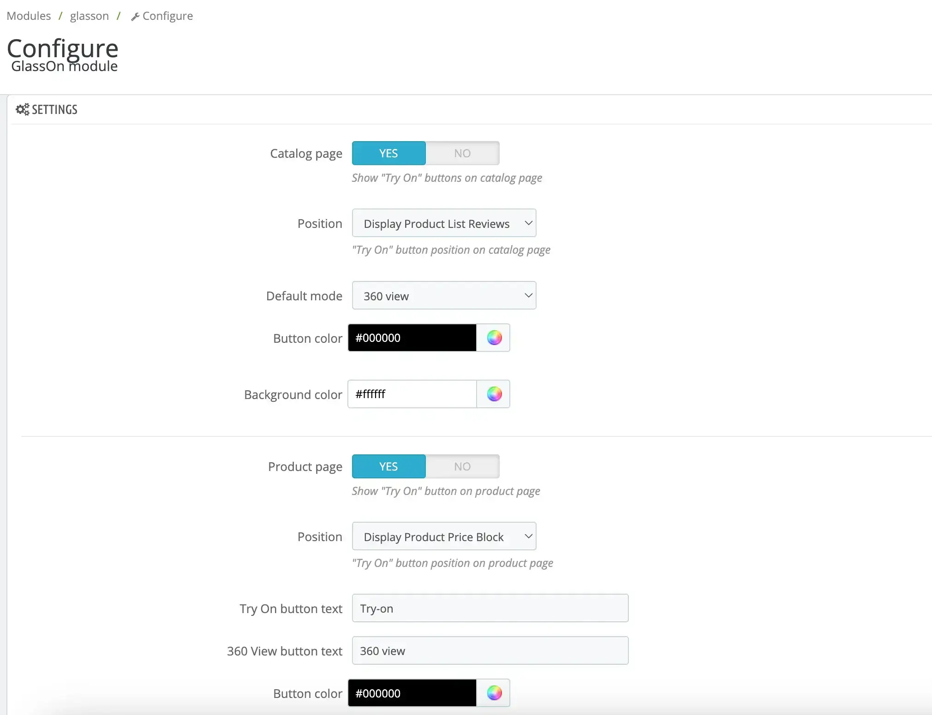
Task: Click the wrench icon beside Configure breadcrumb
Action: click(x=135, y=16)
